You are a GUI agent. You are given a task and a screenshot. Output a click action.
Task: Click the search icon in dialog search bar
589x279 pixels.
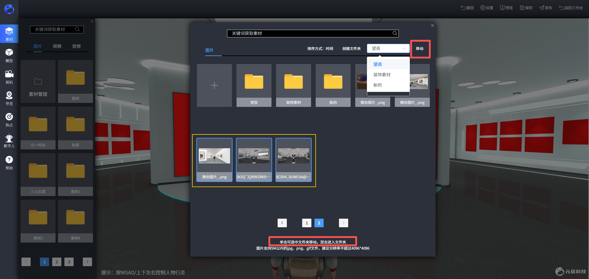[x=395, y=33]
